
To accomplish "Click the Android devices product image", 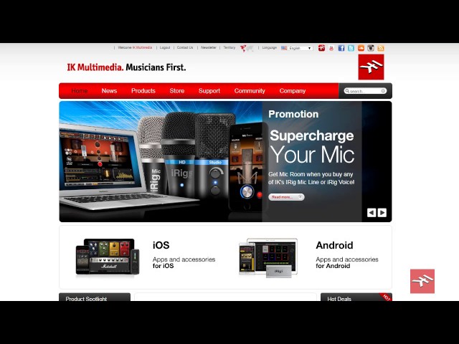I will (x=268, y=258).
